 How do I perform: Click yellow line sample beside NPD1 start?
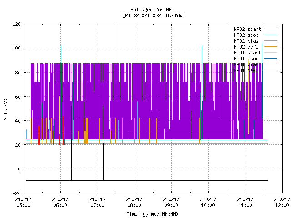[x=271, y=53]
